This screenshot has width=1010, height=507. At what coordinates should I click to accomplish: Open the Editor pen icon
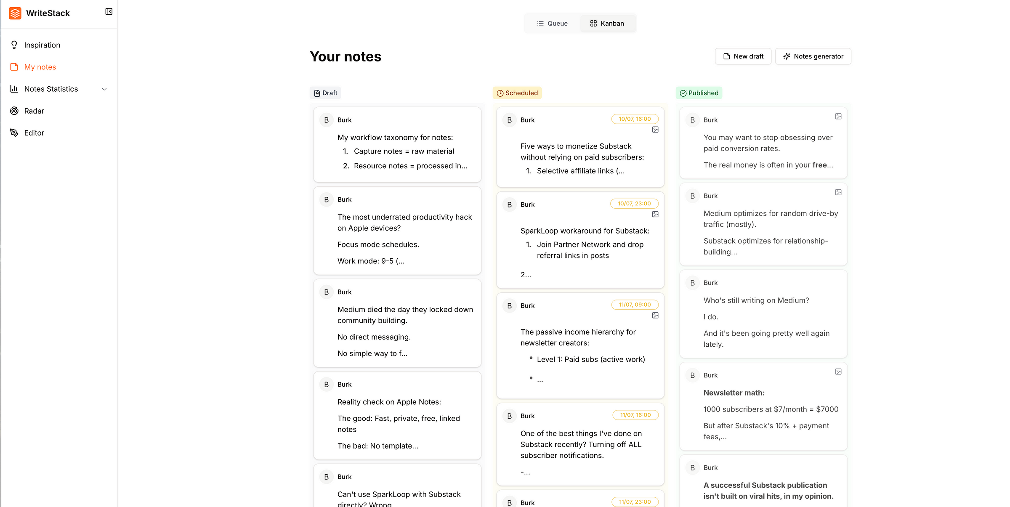(x=14, y=133)
